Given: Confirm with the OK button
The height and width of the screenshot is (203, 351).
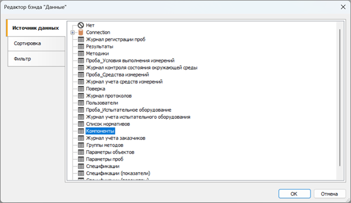Looking at the screenshot, I should click(x=294, y=194).
